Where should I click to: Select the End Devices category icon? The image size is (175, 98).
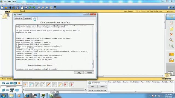coord(4,90)
